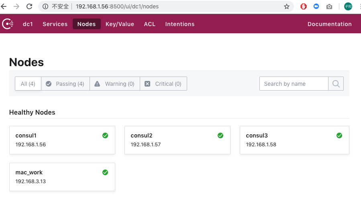
Task: Open the Documentation link
Action: (329, 24)
